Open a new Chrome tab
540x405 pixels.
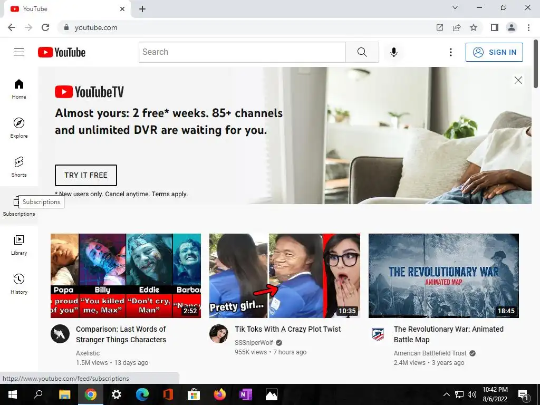[142, 9]
